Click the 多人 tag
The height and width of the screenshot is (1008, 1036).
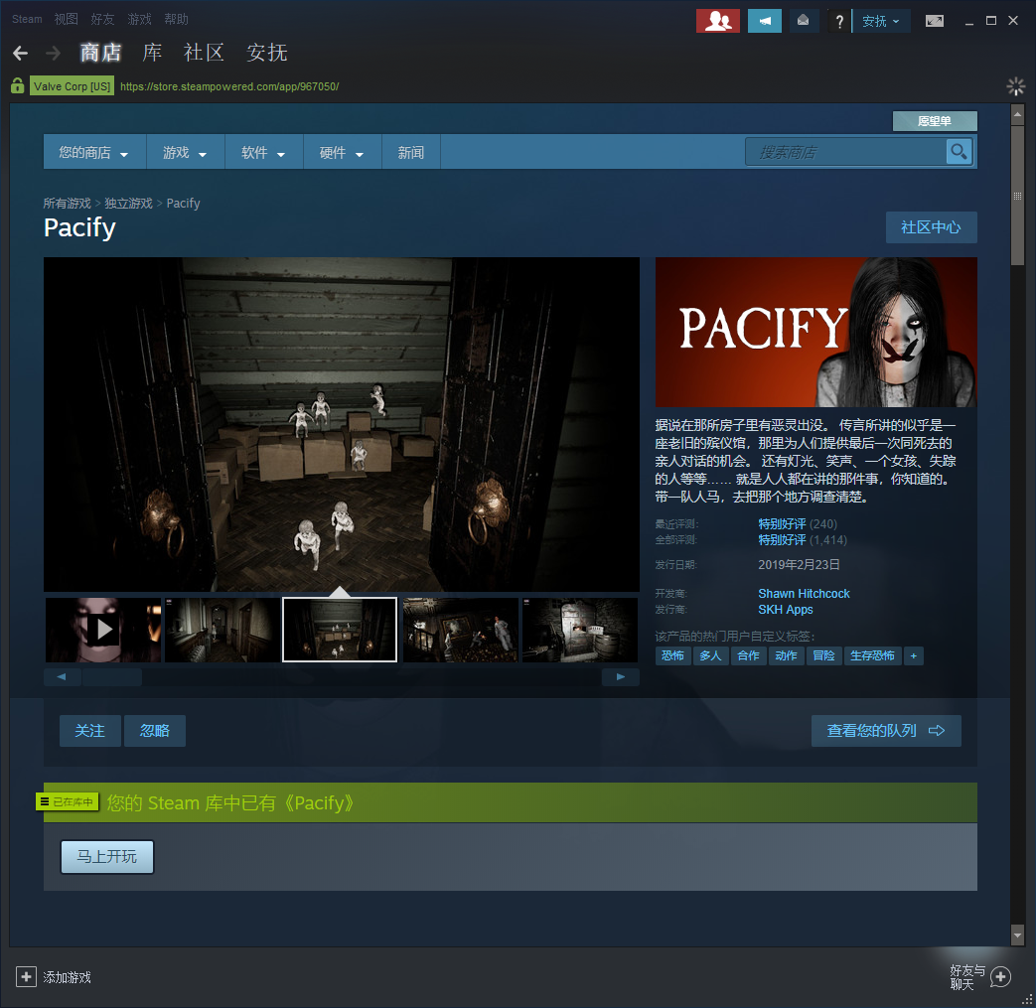[710, 655]
